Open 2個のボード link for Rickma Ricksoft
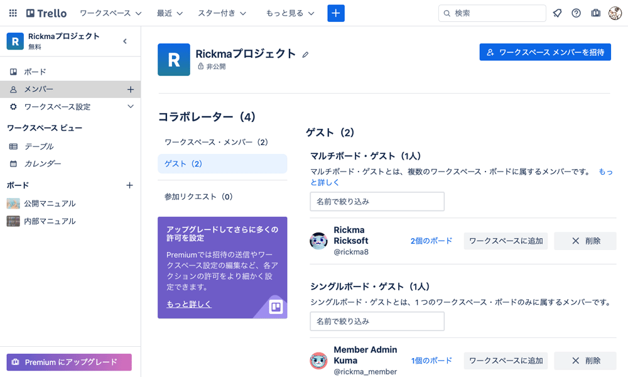 431,241
